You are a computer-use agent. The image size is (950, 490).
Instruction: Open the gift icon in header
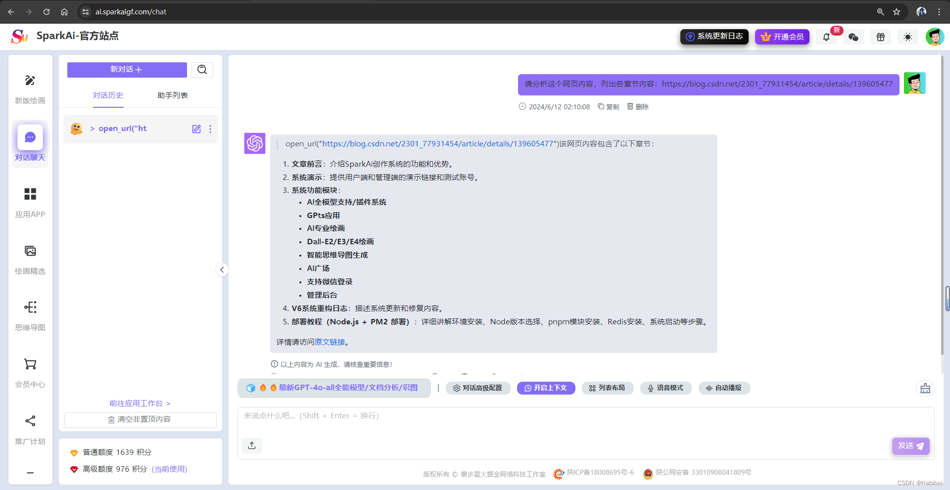point(881,37)
